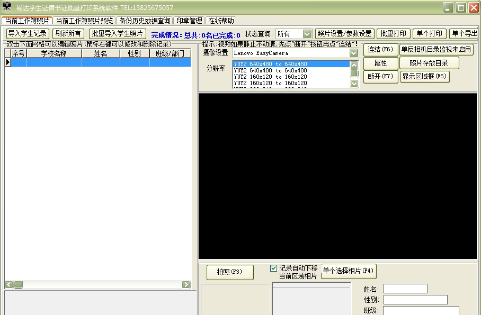This screenshot has height=315, width=481.
Task: Click 学校名称 column header
Action: point(54,53)
